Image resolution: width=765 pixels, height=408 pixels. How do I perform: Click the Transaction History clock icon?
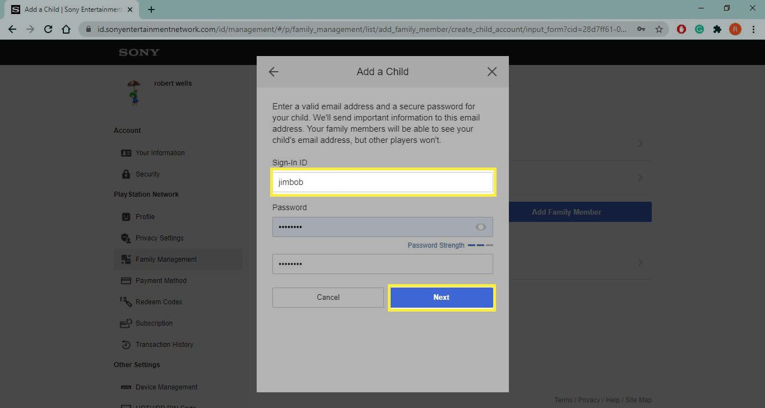point(126,345)
